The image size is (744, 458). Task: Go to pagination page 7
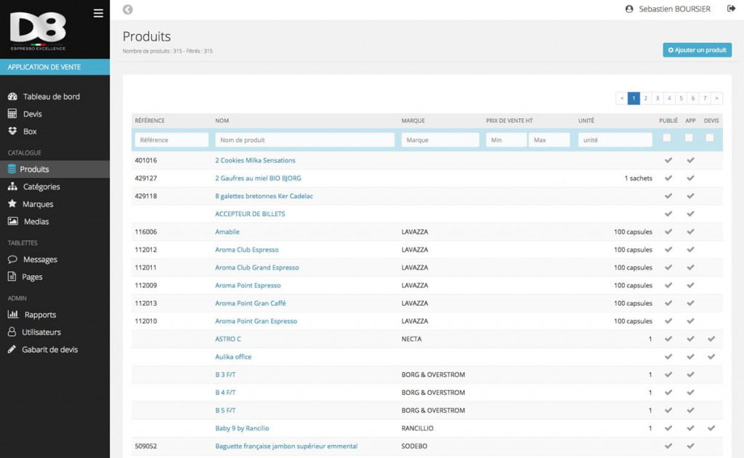pos(705,98)
